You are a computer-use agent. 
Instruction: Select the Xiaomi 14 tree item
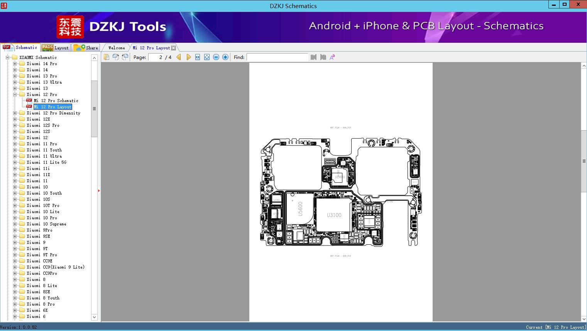(x=37, y=70)
